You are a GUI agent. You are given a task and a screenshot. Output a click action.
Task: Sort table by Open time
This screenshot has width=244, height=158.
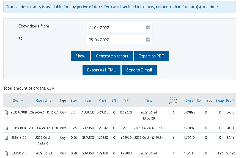[43, 101]
